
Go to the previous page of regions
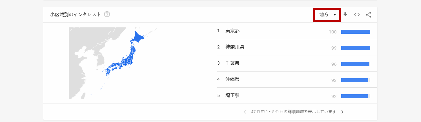point(245,112)
